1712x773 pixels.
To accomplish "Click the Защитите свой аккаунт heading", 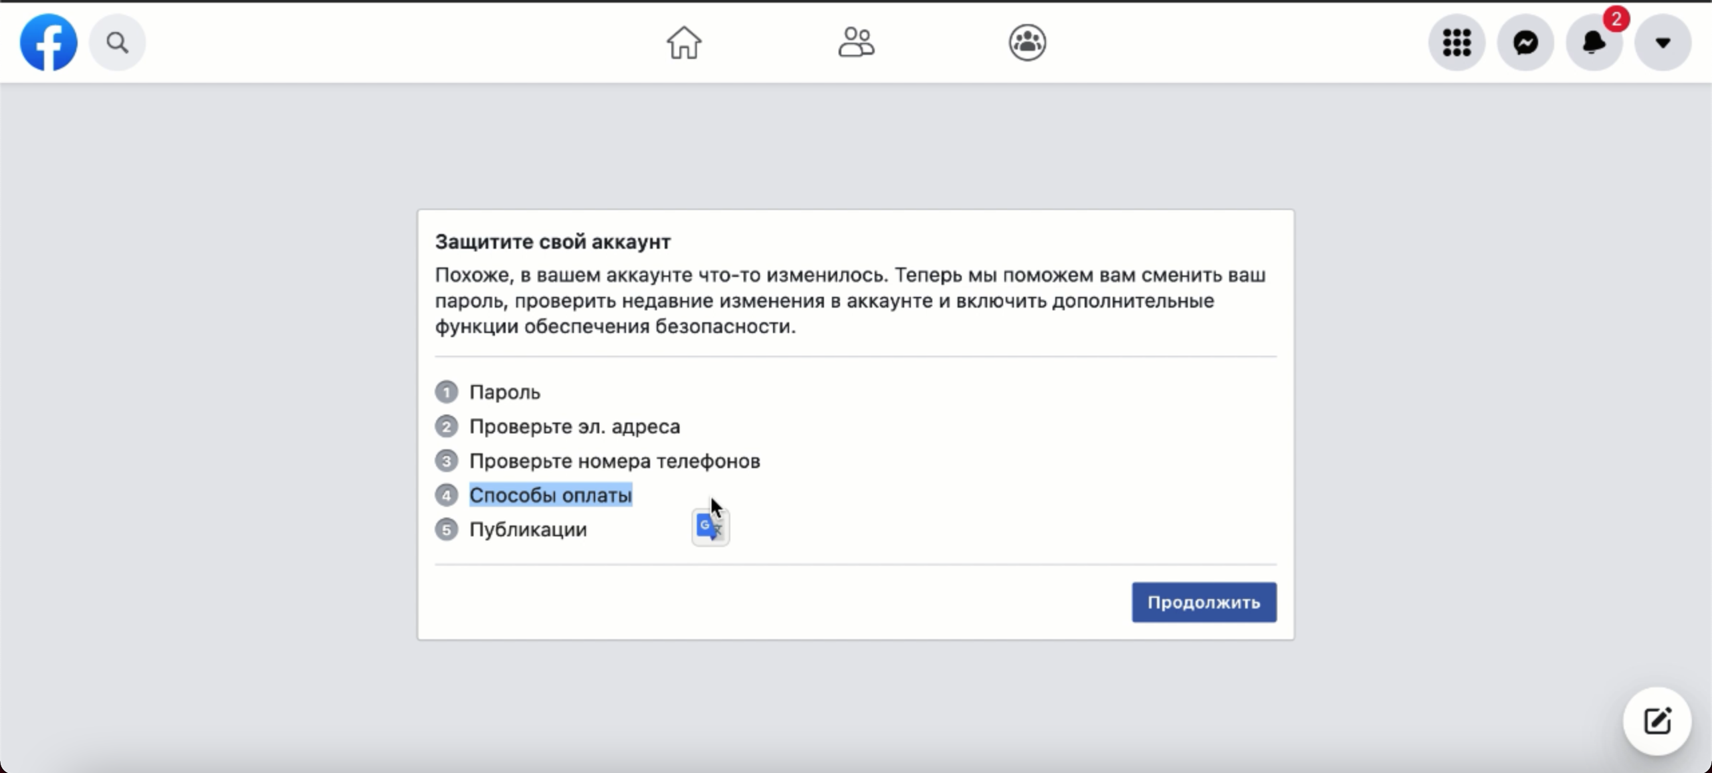I will 552,241.
